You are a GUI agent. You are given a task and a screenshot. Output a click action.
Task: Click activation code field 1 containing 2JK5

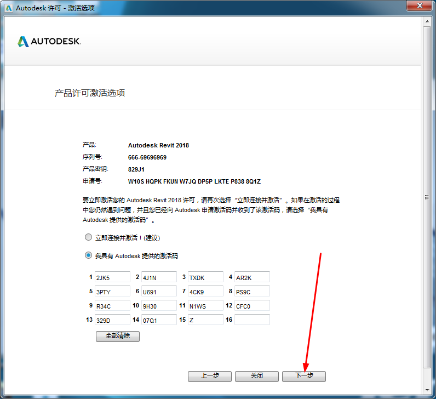[112, 277]
